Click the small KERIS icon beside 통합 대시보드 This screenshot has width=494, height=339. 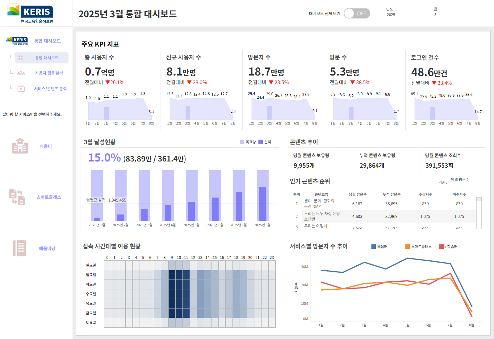click(x=17, y=41)
